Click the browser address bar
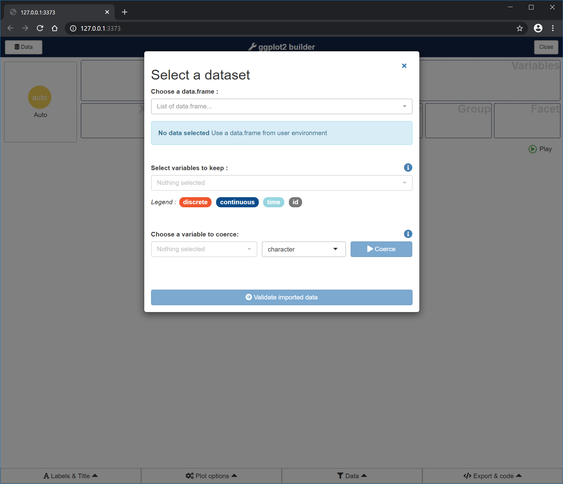This screenshot has width=563, height=484. tap(276, 28)
